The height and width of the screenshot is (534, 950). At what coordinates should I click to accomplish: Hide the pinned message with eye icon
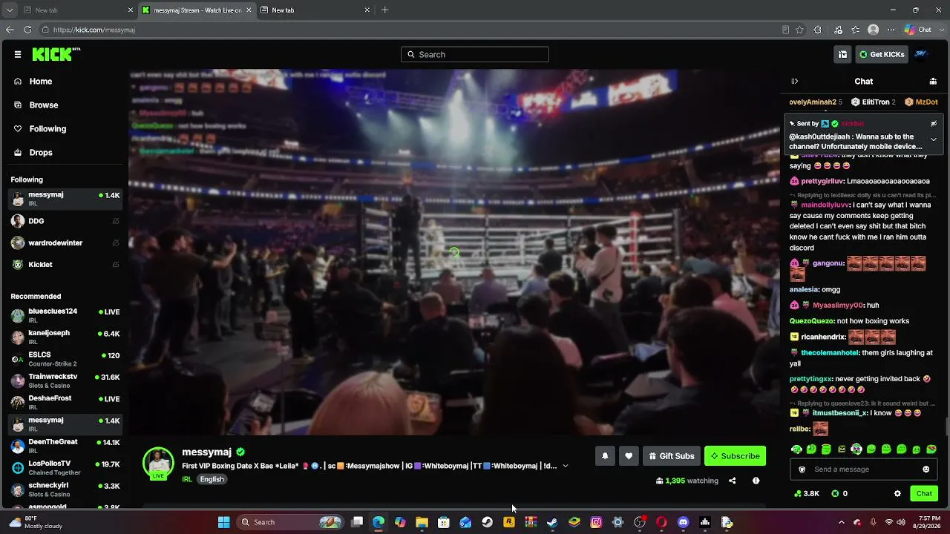tap(934, 124)
